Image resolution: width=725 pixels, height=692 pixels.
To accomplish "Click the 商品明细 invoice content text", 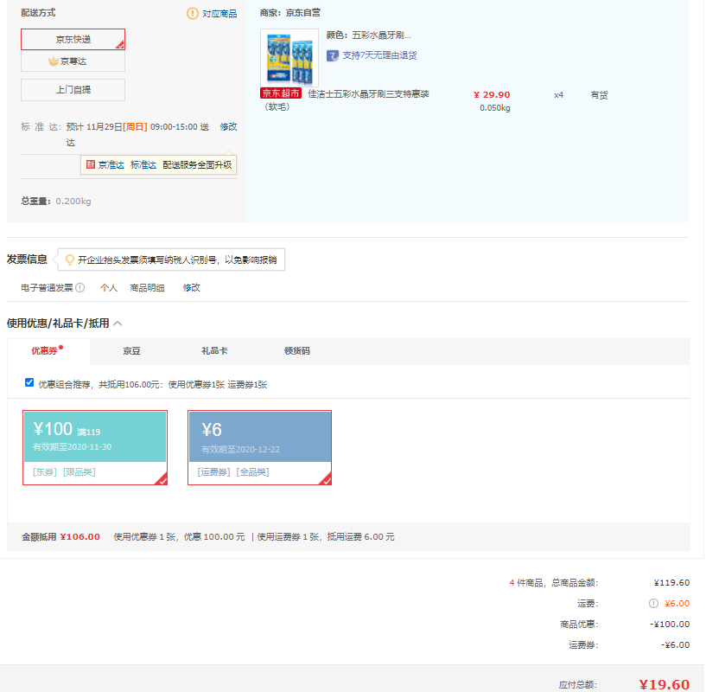I will tap(147, 288).
